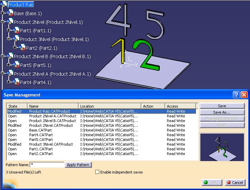Click the Modified state of Product 3Nivel
The width and height of the screenshot is (250, 190).
tap(14, 144)
